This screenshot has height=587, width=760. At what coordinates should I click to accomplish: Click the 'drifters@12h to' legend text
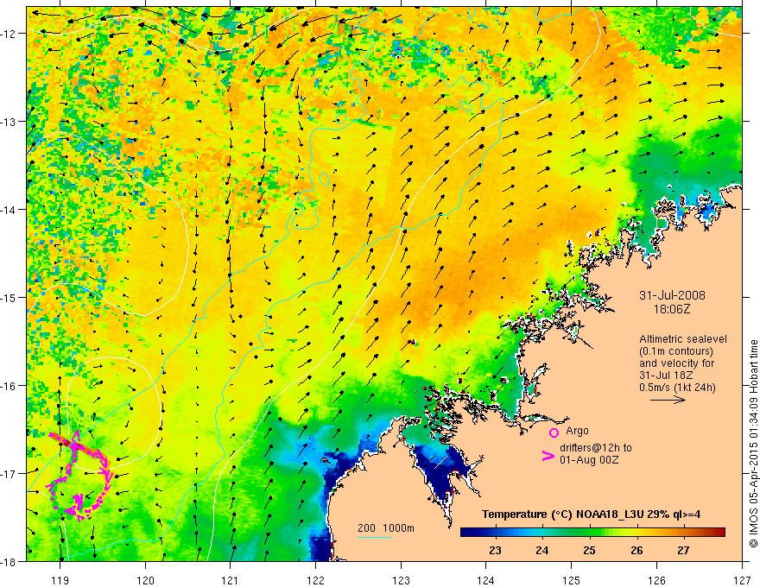[x=596, y=448]
